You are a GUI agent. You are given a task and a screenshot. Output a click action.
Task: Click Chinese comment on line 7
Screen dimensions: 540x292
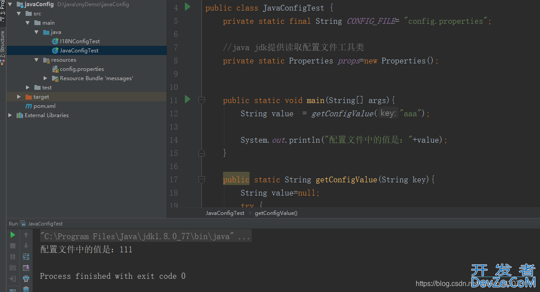click(x=294, y=48)
